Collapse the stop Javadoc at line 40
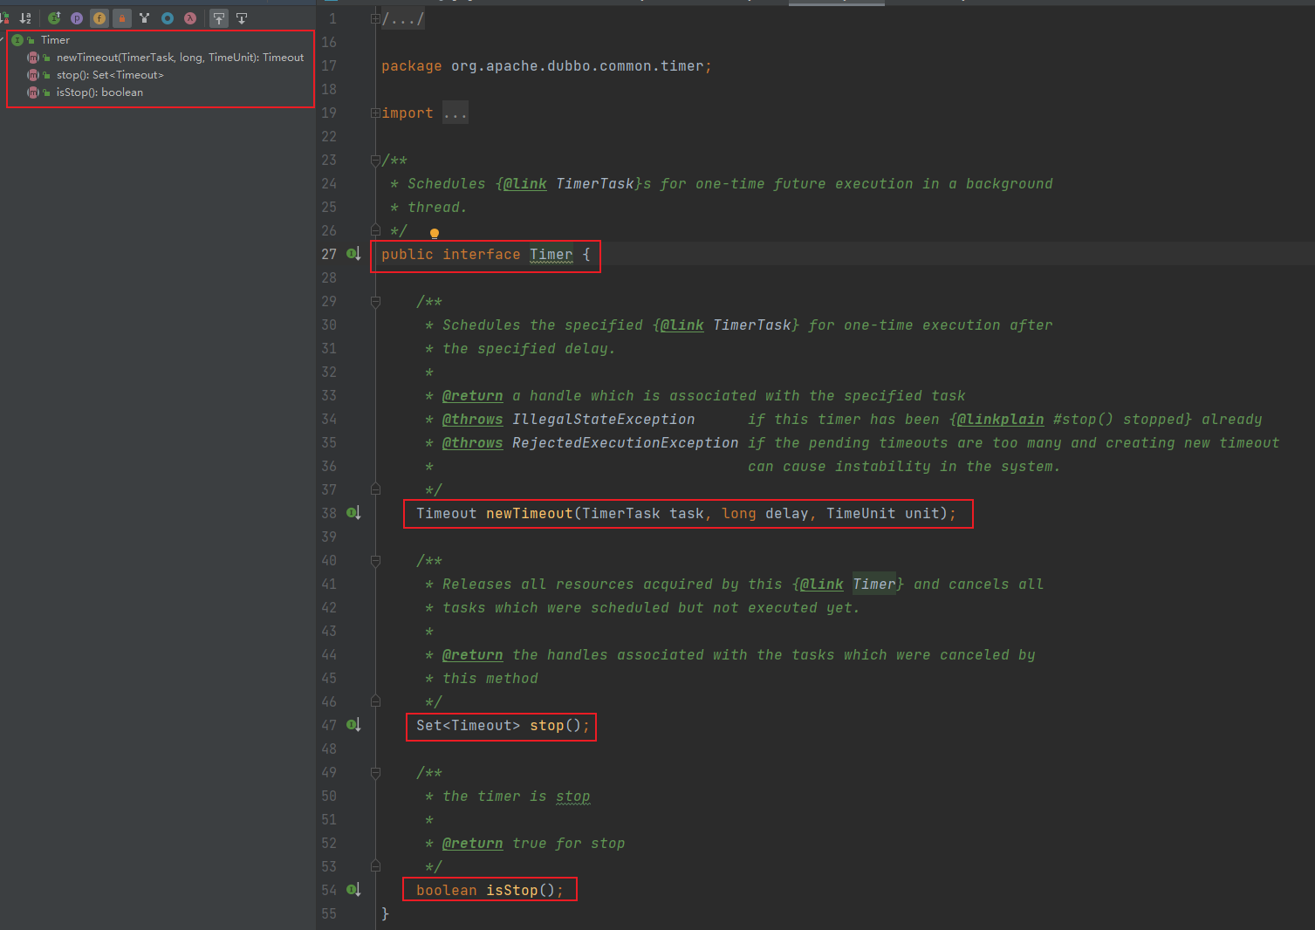 click(375, 561)
